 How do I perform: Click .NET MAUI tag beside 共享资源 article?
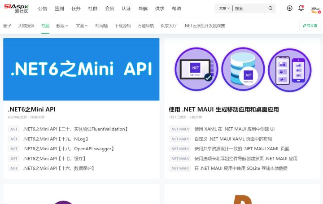pos(180,148)
